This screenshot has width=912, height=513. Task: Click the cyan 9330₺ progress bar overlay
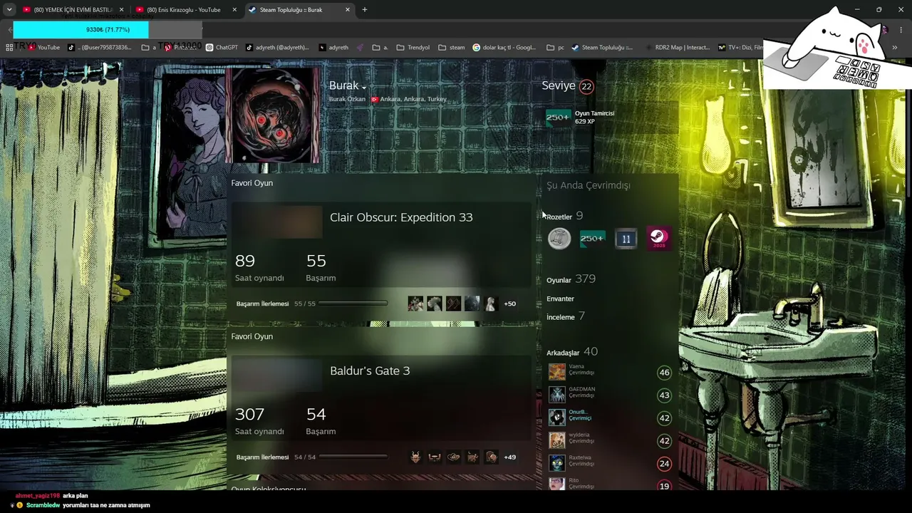[81, 29]
